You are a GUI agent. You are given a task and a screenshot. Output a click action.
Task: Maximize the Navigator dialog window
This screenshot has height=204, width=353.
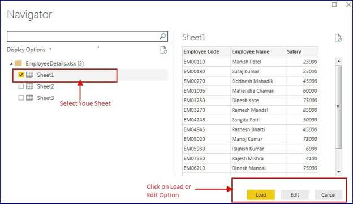[334, 5]
